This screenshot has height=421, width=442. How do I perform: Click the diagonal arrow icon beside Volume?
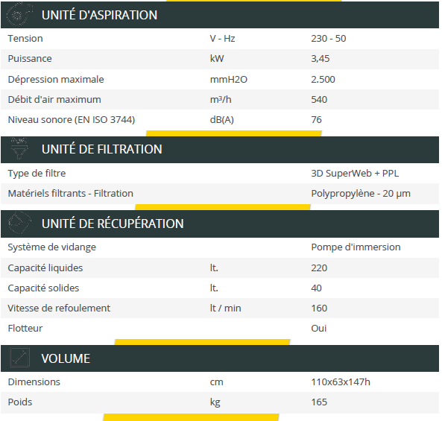tap(19, 358)
